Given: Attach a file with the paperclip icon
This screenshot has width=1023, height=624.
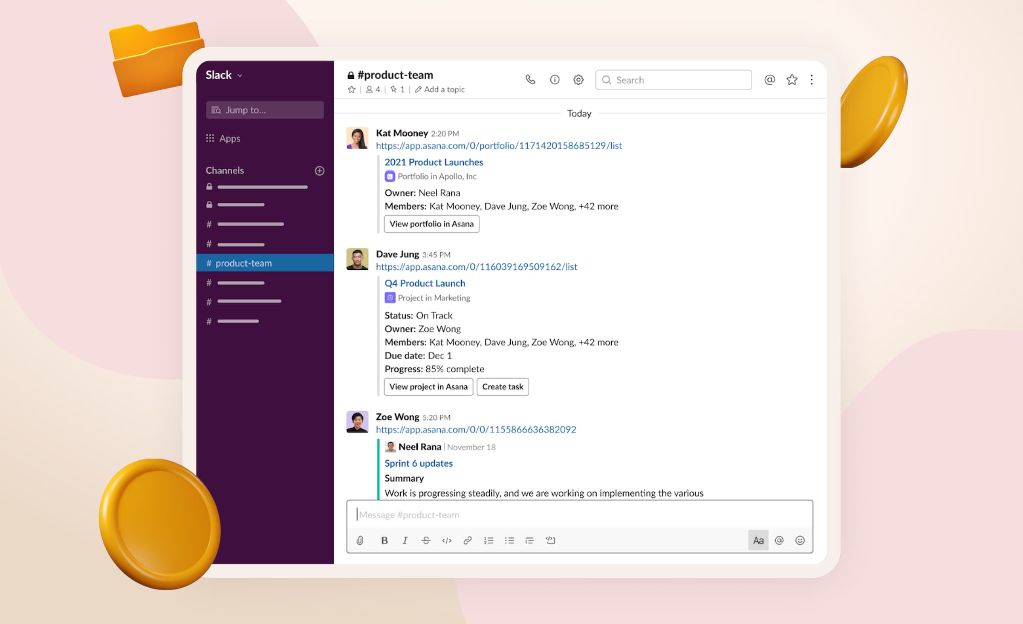Looking at the screenshot, I should [360, 540].
